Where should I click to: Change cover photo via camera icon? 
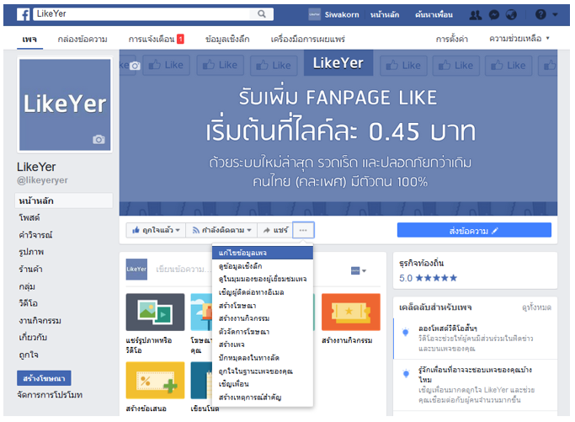point(135,66)
